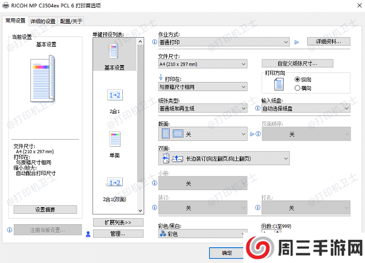Click the down arrow icon beside 打印在
The image size is (365, 263).
161,77
